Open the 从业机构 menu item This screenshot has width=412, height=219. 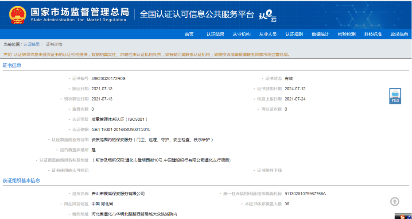[241, 35]
